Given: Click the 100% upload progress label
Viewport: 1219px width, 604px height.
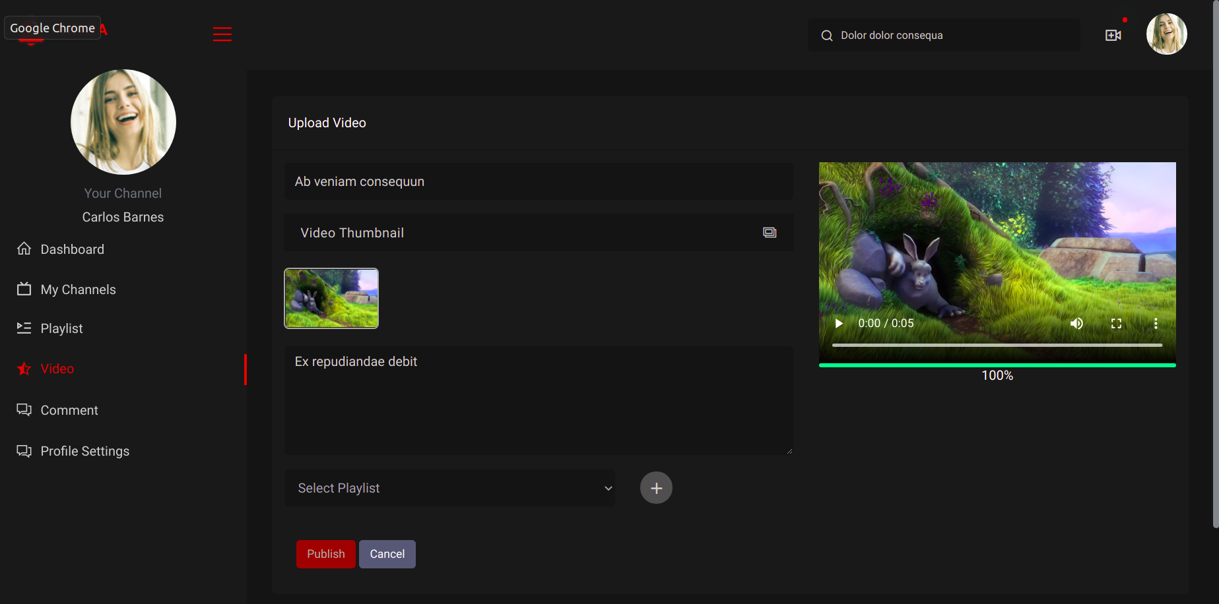Looking at the screenshot, I should 997,375.
